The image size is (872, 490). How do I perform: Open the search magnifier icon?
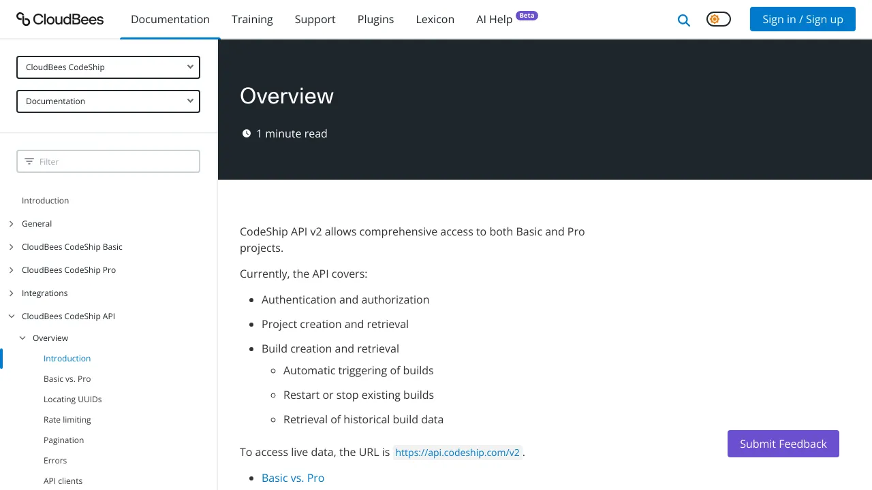[x=684, y=20]
